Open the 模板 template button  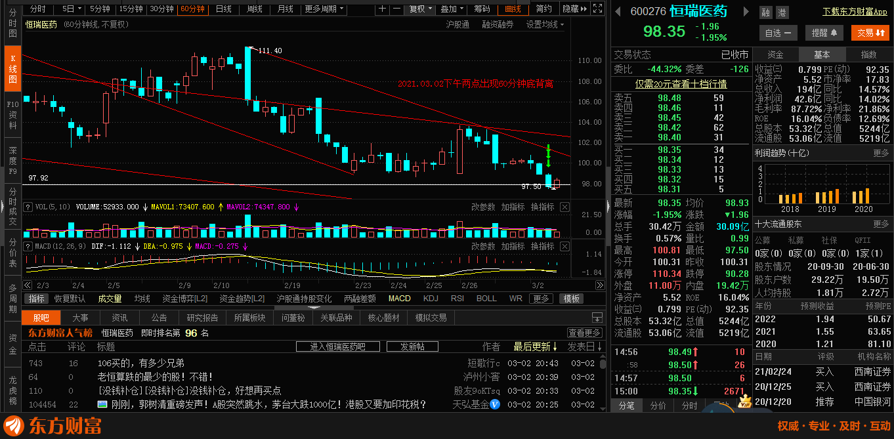coord(571,299)
